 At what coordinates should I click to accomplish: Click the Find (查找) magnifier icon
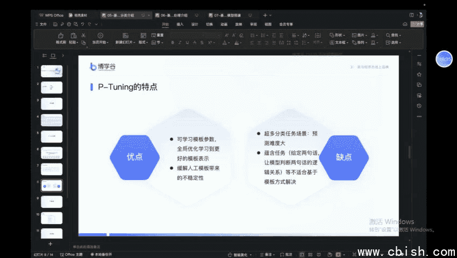click(x=389, y=35)
